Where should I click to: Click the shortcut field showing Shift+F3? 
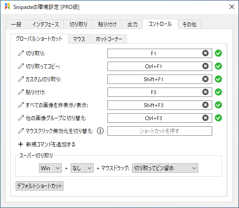coord(160,105)
